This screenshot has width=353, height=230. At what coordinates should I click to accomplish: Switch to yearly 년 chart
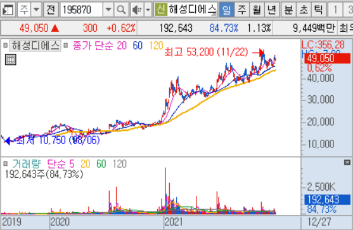click(x=272, y=10)
